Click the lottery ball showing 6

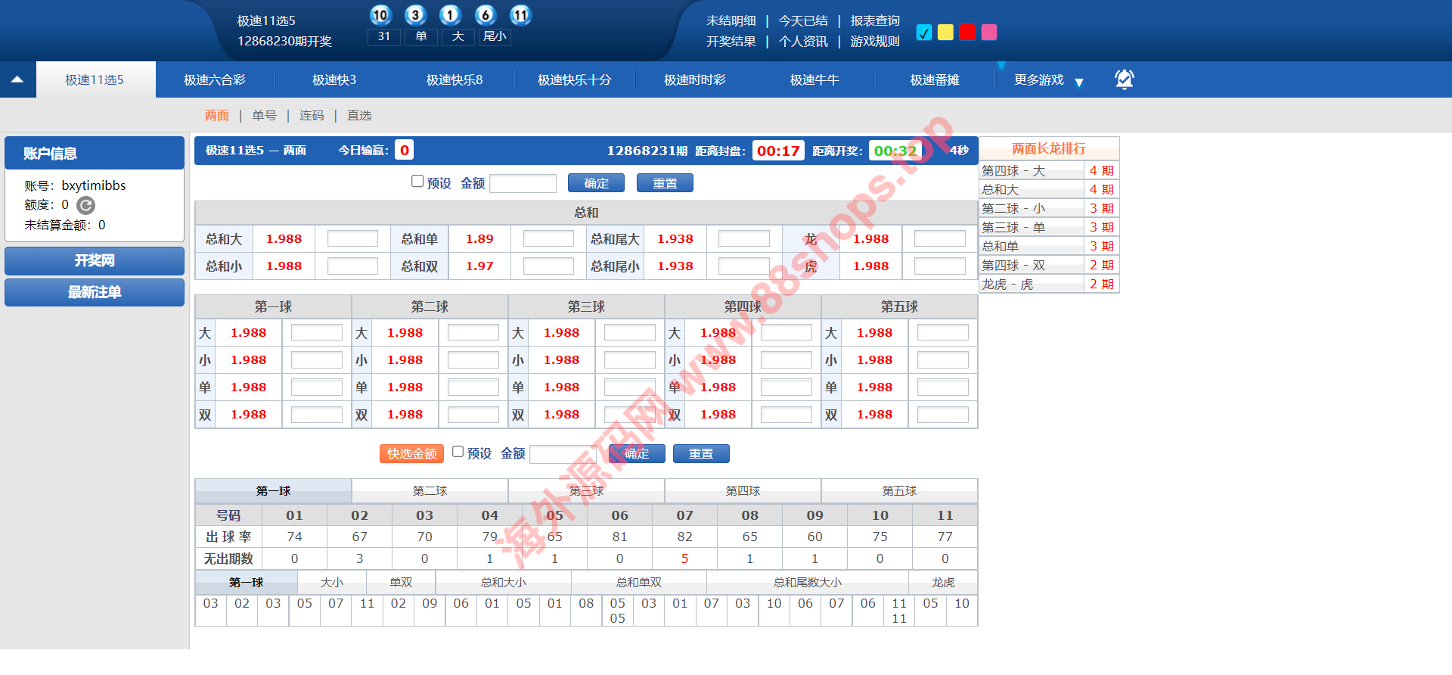[486, 15]
